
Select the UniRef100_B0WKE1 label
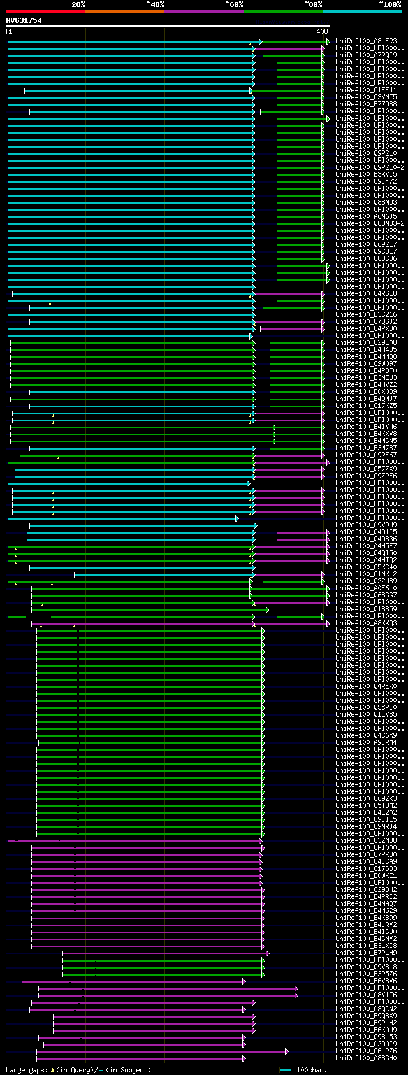pyautogui.click(x=366, y=876)
